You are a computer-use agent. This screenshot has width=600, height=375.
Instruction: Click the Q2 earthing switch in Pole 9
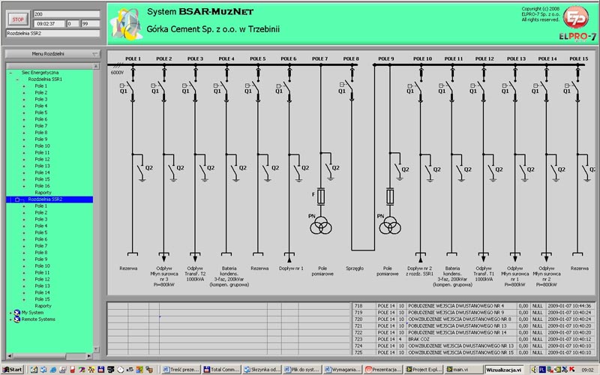pyautogui.click(x=400, y=167)
